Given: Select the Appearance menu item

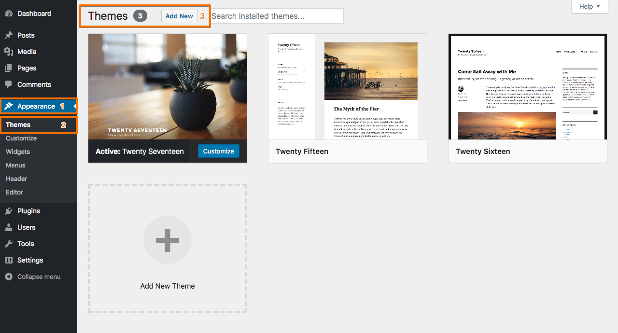Looking at the screenshot, I should click(x=39, y=106).
